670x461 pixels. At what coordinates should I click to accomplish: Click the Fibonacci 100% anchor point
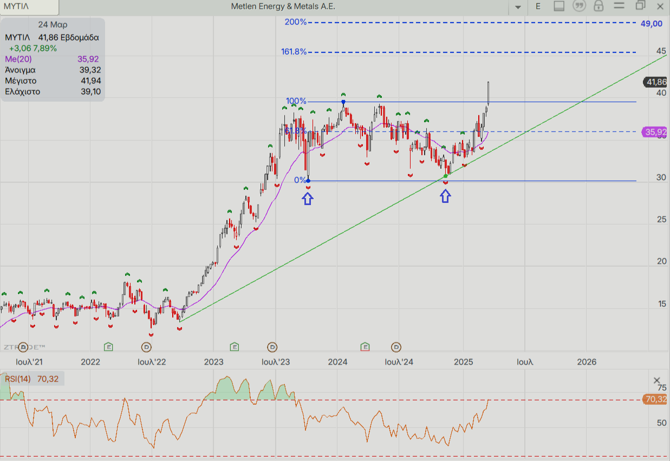(x=343, y=102)
